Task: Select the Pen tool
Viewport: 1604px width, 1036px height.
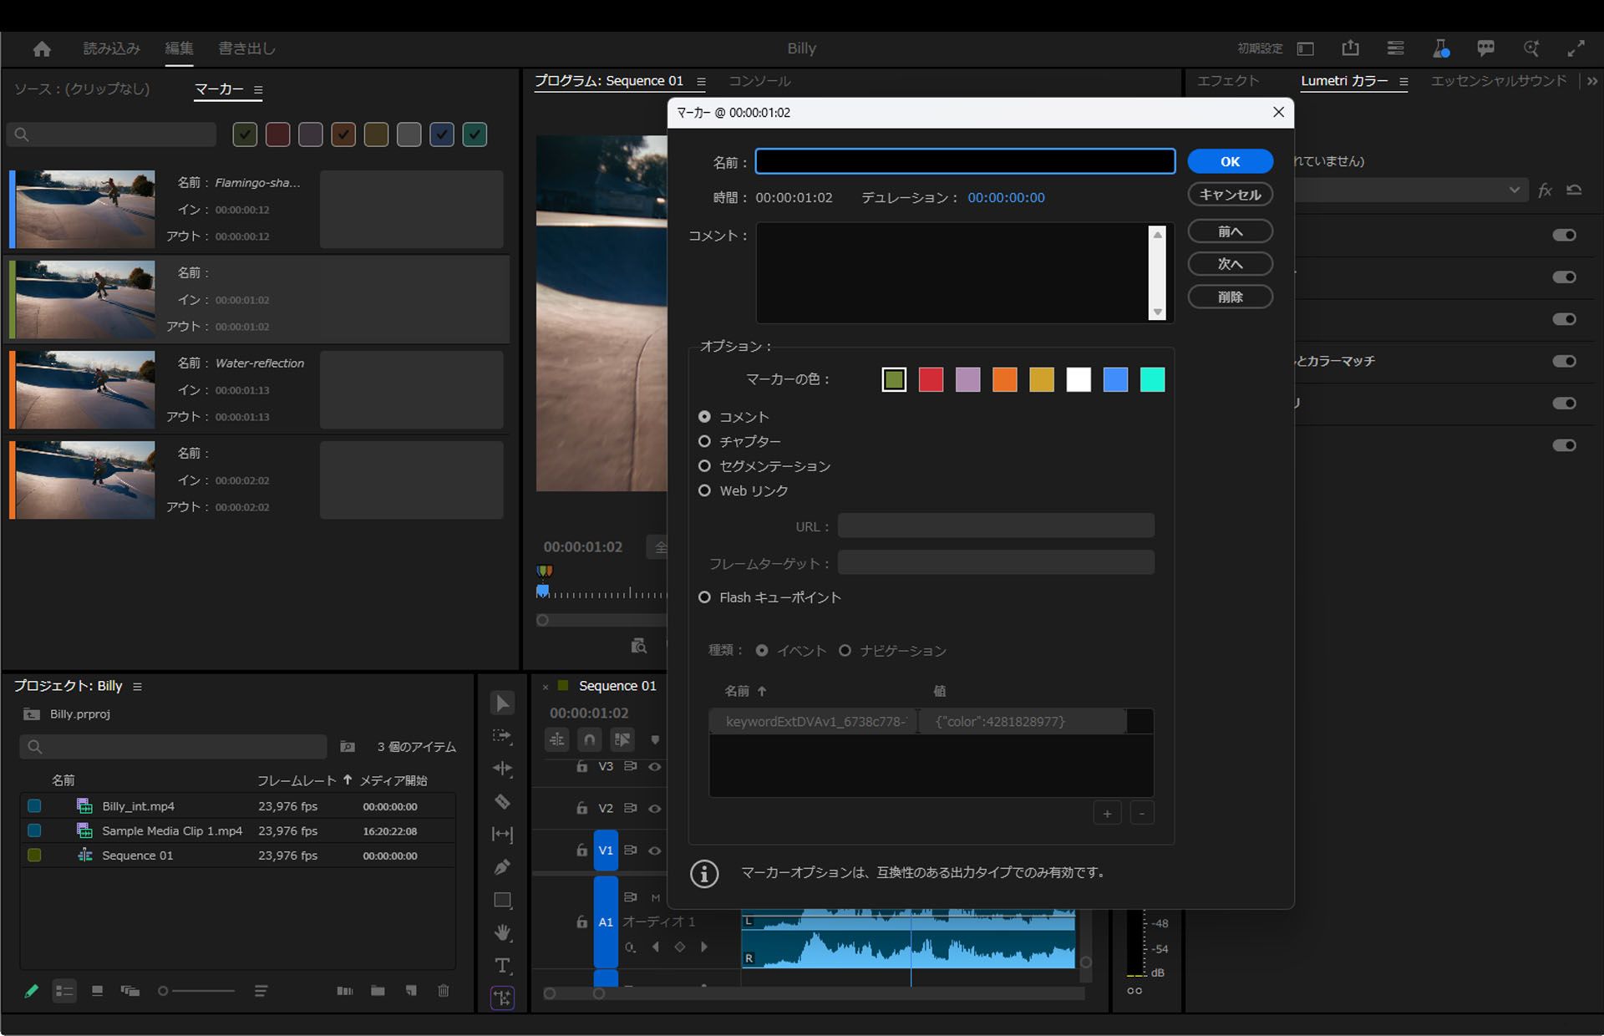Action: pos(502,867)
